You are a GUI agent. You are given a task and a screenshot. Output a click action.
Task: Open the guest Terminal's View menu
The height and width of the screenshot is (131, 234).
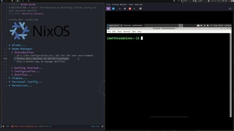(120, 32)
